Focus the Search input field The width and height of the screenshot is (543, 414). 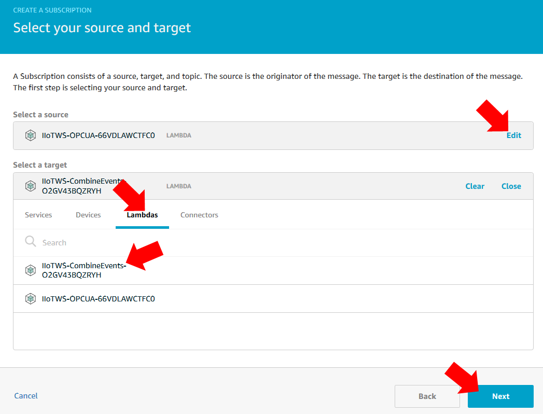207,242
